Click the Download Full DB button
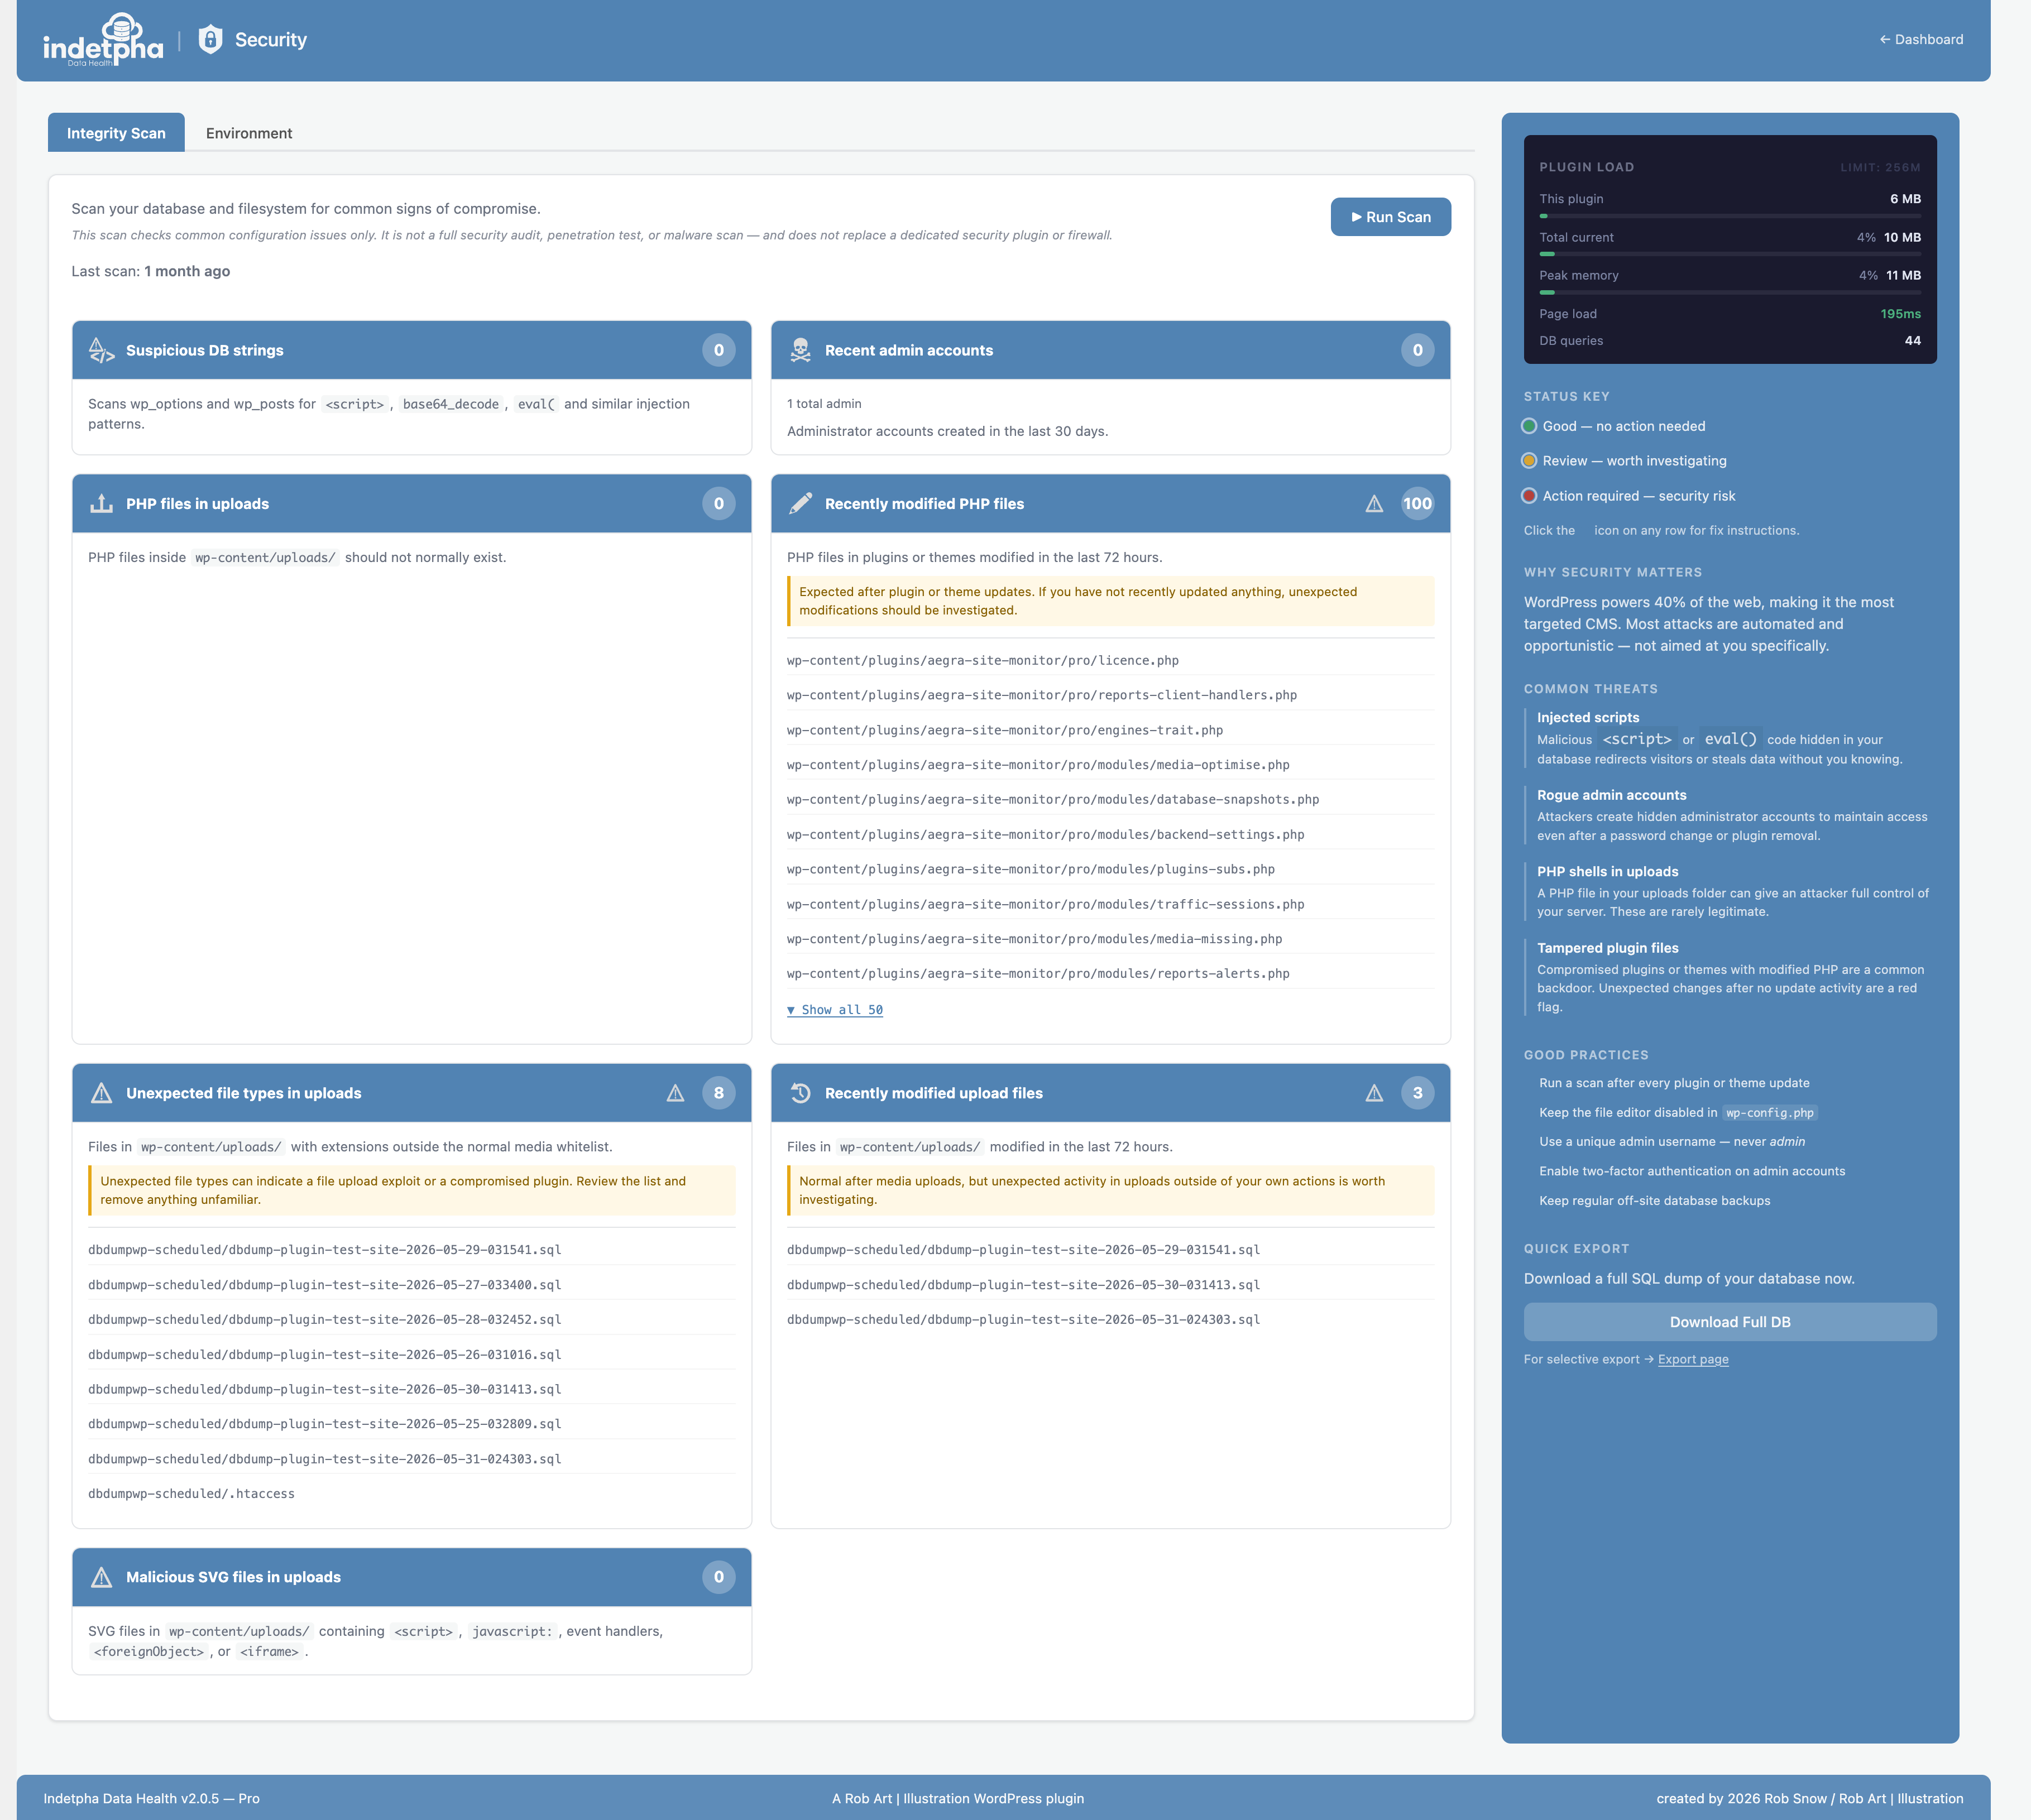 (x=1730, y=1322)
